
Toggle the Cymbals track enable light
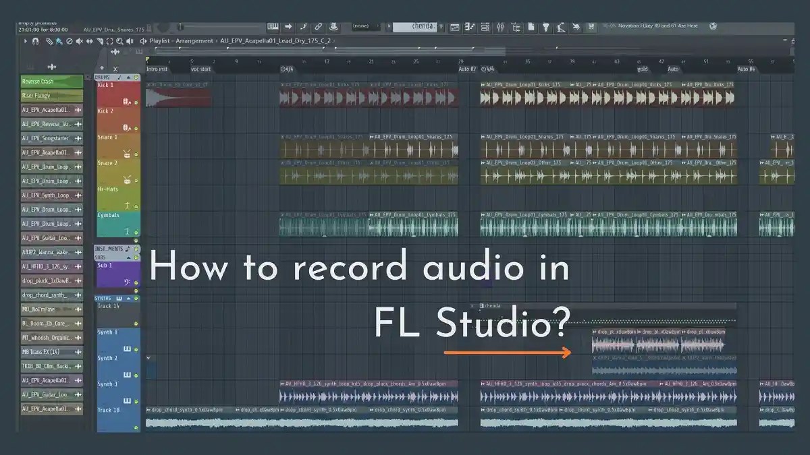point(136,232)
